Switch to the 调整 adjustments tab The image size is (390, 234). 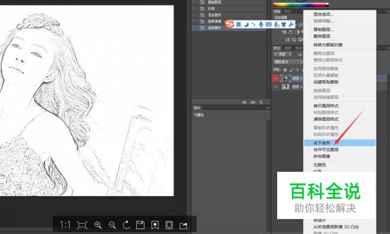click(277, 11)
